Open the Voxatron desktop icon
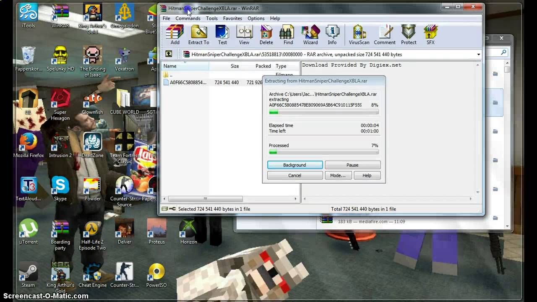 pos(124,59)
